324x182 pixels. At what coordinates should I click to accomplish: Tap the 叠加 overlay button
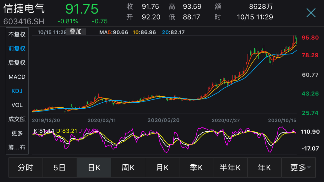[76, 32]
